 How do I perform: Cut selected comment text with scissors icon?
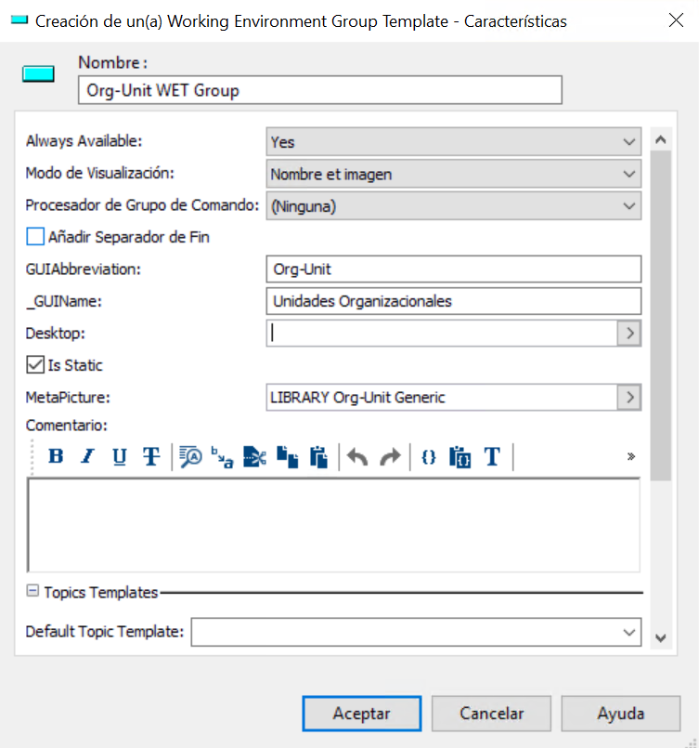click(x=254, y=456)
